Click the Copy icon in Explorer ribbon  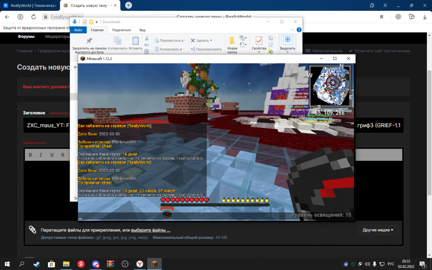(x=118, y=41)
